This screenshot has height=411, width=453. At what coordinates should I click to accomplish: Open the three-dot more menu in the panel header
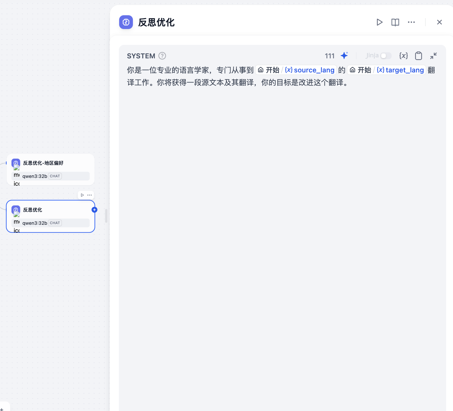[411, 22]
